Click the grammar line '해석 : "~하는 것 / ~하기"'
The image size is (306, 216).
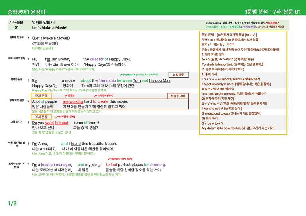coord(218,45)
